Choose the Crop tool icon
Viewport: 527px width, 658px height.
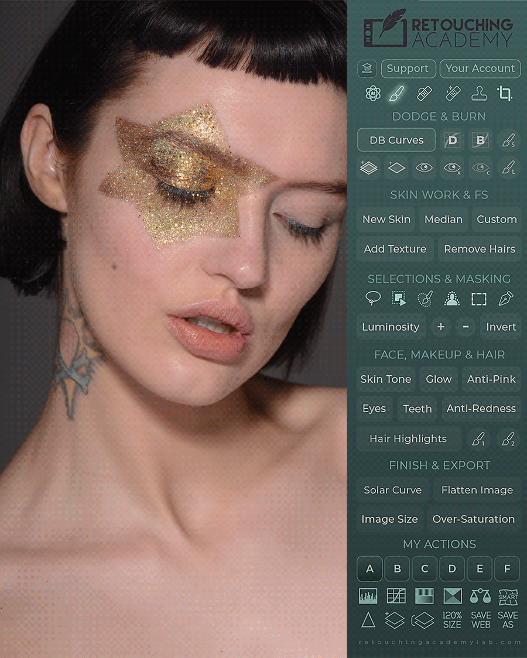tap(504, 93)
